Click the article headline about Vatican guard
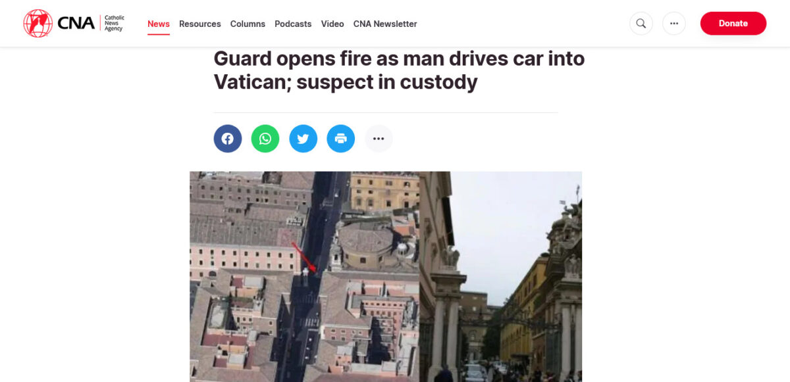Image resolution: width=790 pixels, height=382 pixels. 399,70
